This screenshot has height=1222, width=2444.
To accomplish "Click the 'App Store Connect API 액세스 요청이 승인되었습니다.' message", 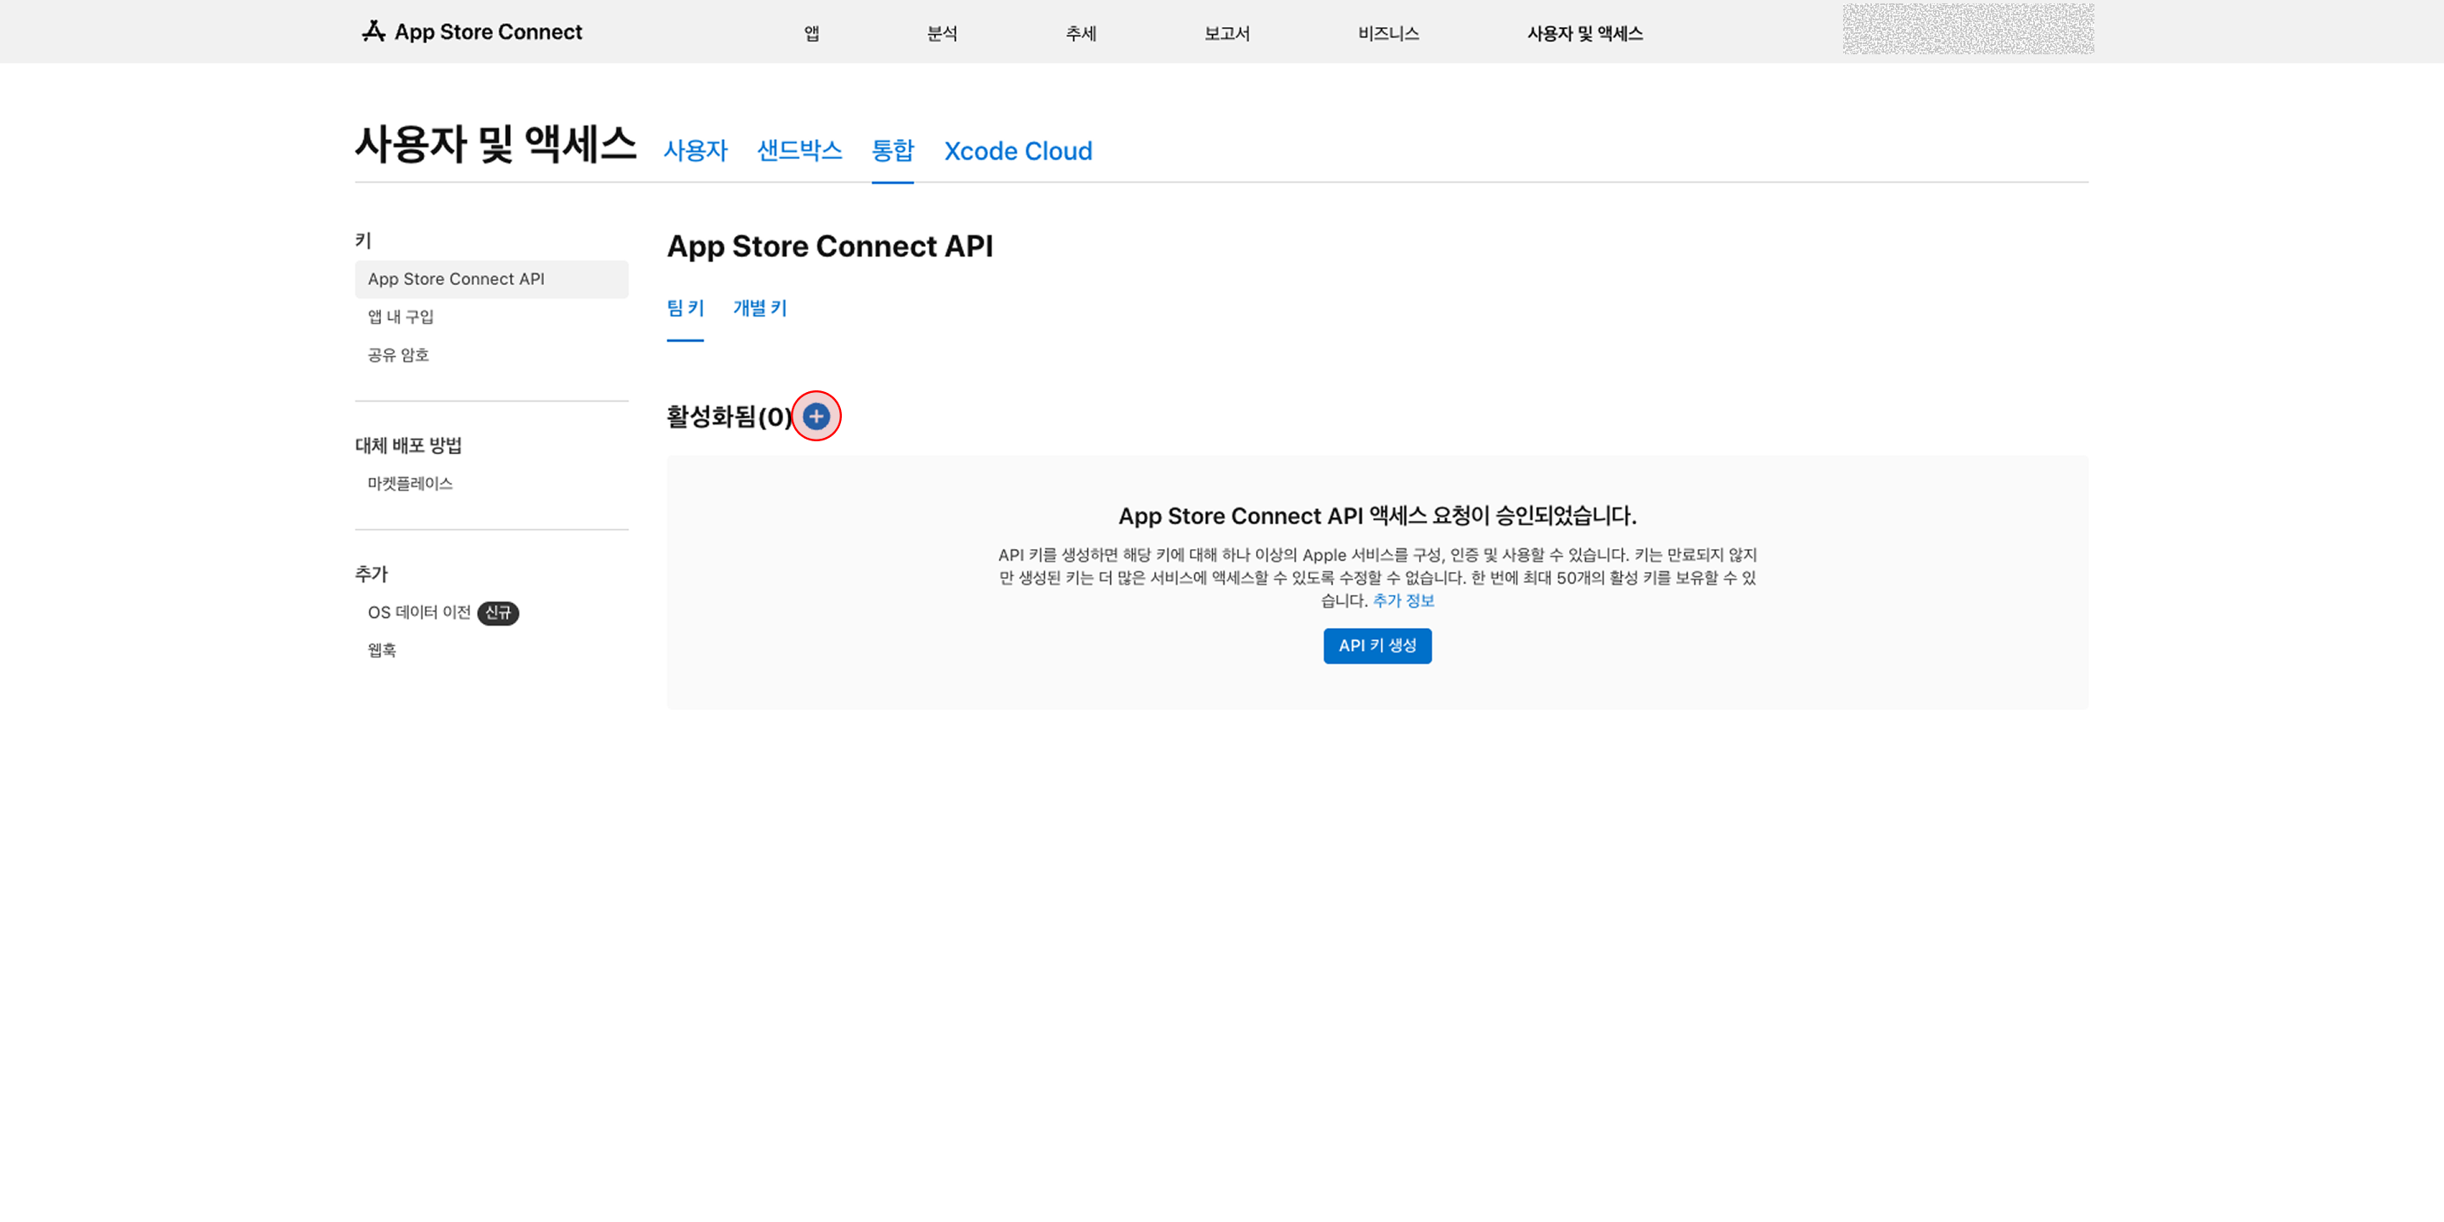I will pos(1376,516).
